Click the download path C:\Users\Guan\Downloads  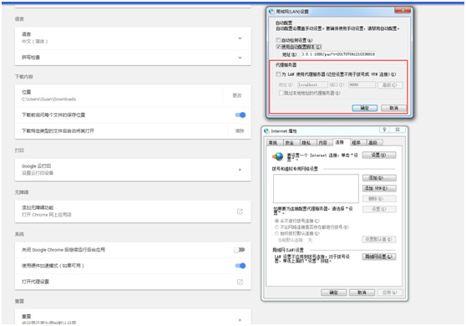48,99
